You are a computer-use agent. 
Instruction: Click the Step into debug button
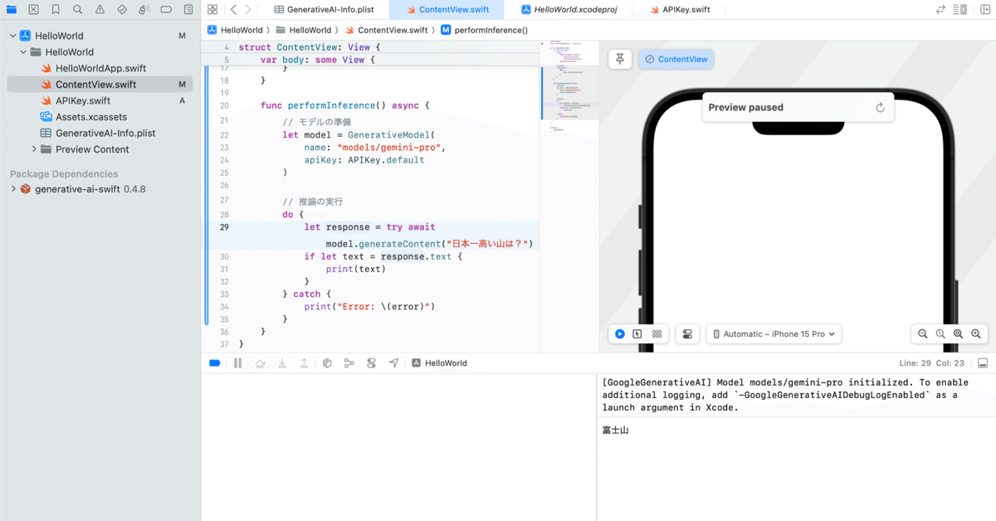[282, 363]
